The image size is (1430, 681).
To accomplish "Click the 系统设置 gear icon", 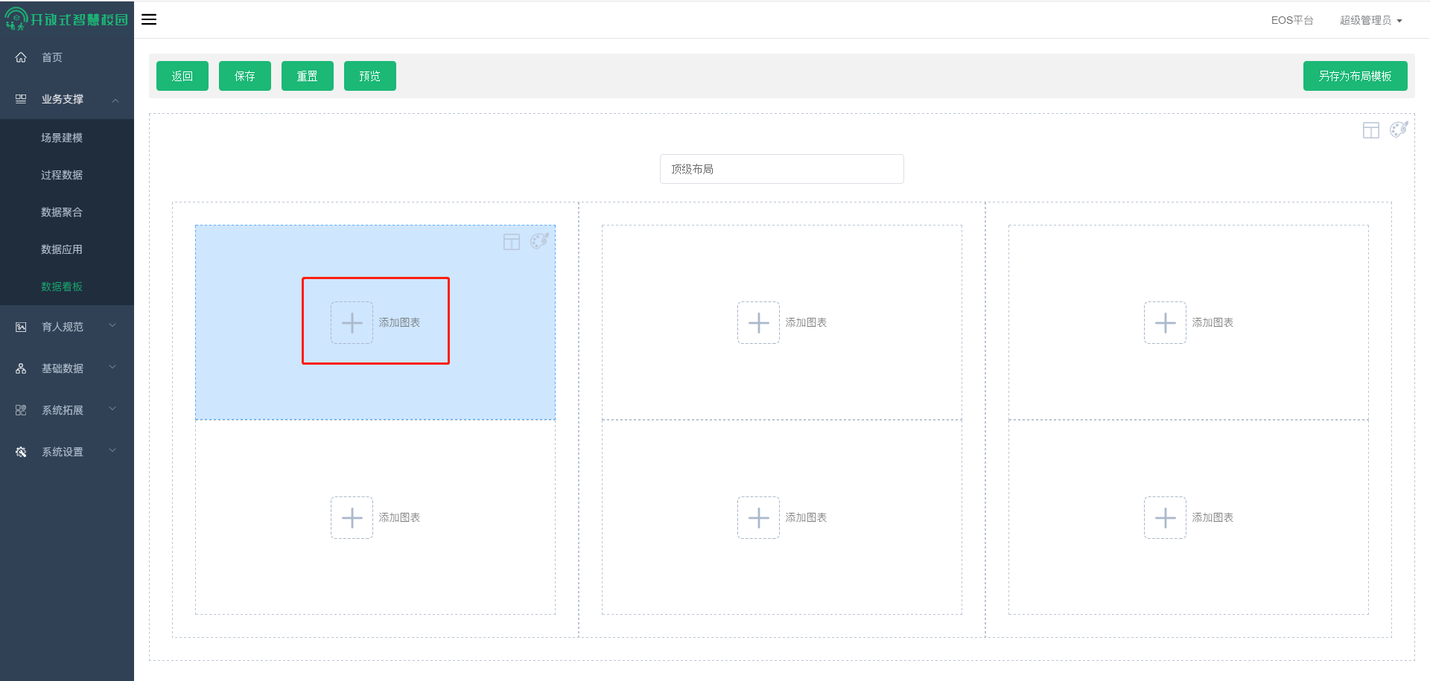I will pos(21,452).
